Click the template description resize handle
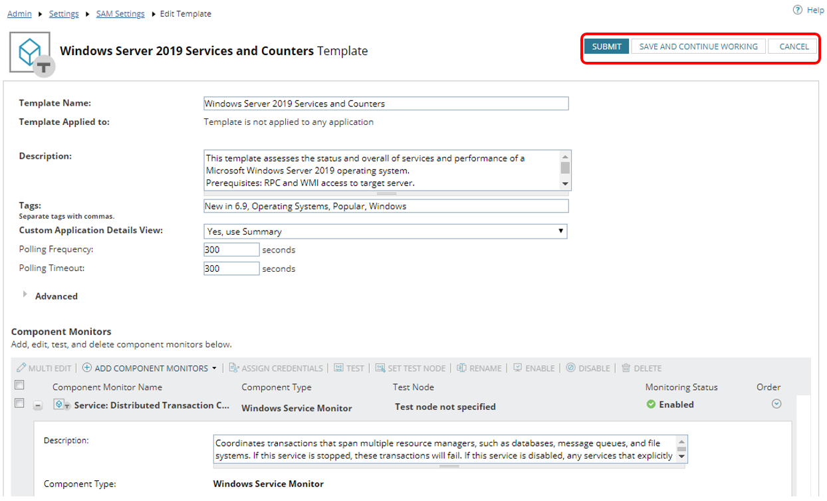The image size is (827, 501). (387, 193)
